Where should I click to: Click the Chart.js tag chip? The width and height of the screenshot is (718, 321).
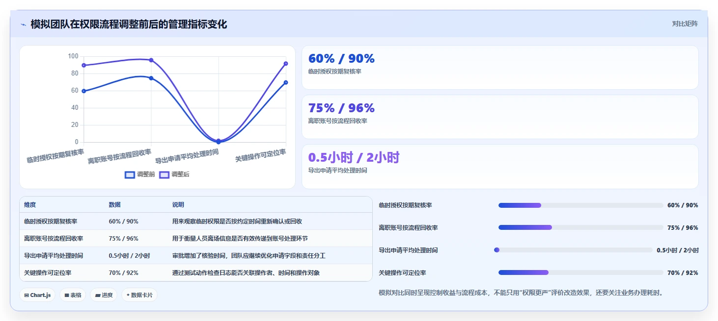coord(37,295)
